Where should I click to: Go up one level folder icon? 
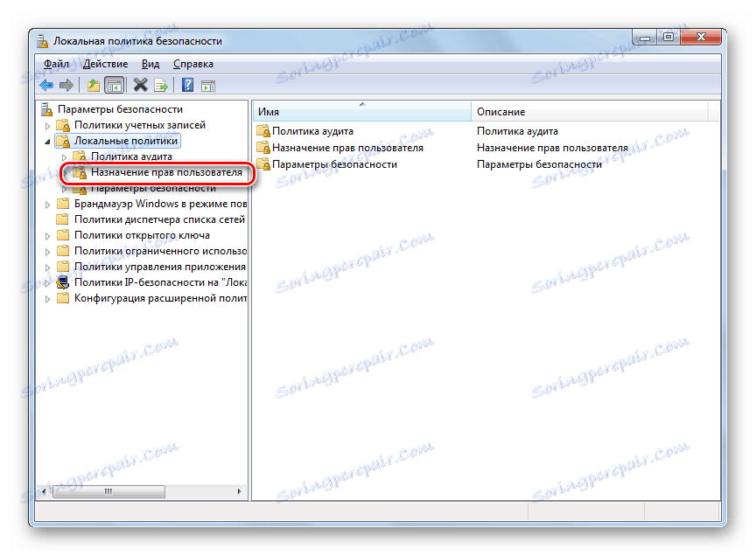pyautogui.click(x=93, y=86)
